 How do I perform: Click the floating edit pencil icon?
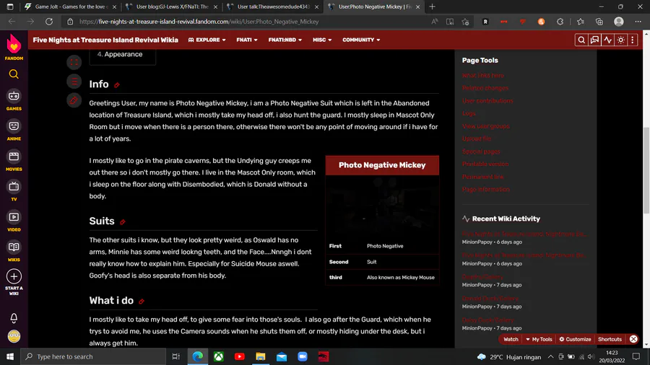click(74, 100)
